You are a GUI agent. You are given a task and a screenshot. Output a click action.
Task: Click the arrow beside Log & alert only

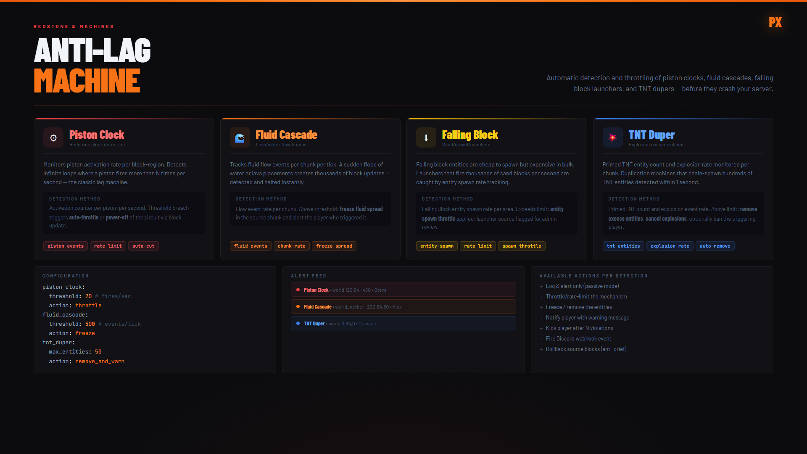[x=541, y=287]
